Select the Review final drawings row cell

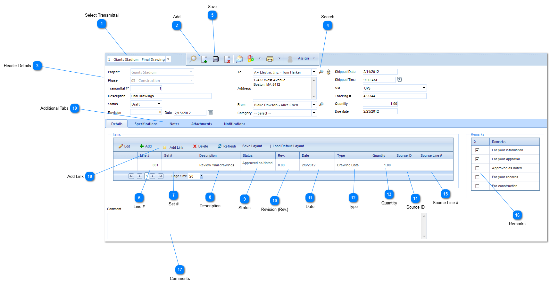point(219,165)
